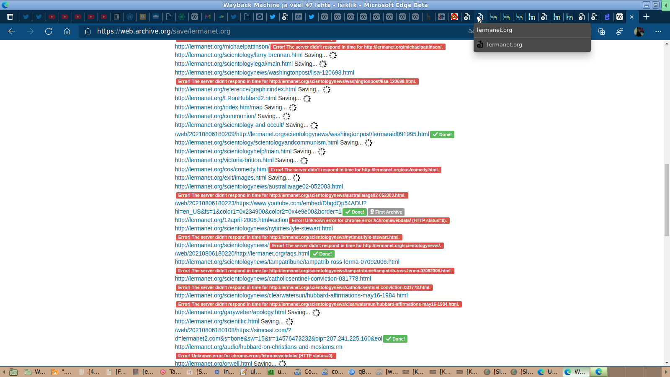Open the archived simcast.com snapshot link

point(278,334)
